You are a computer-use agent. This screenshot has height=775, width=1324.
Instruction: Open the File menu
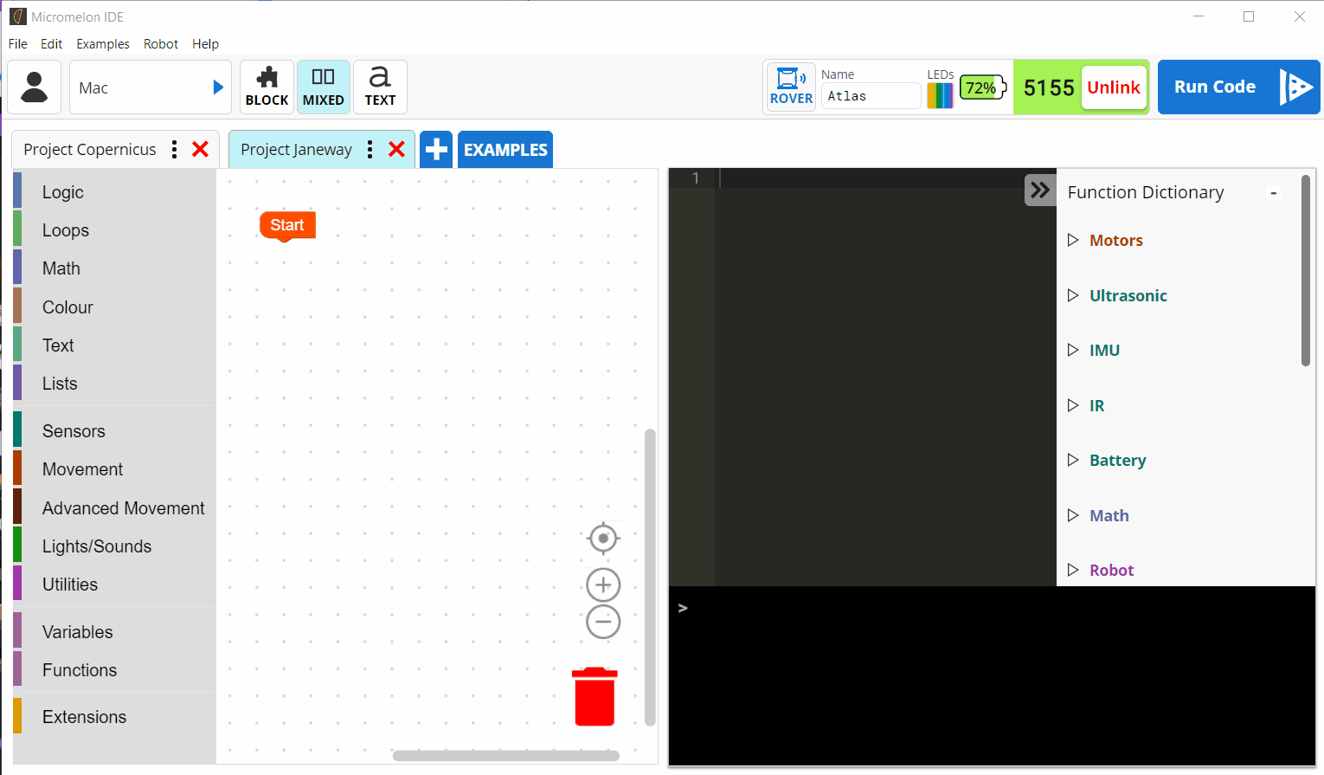coord(18,44)
